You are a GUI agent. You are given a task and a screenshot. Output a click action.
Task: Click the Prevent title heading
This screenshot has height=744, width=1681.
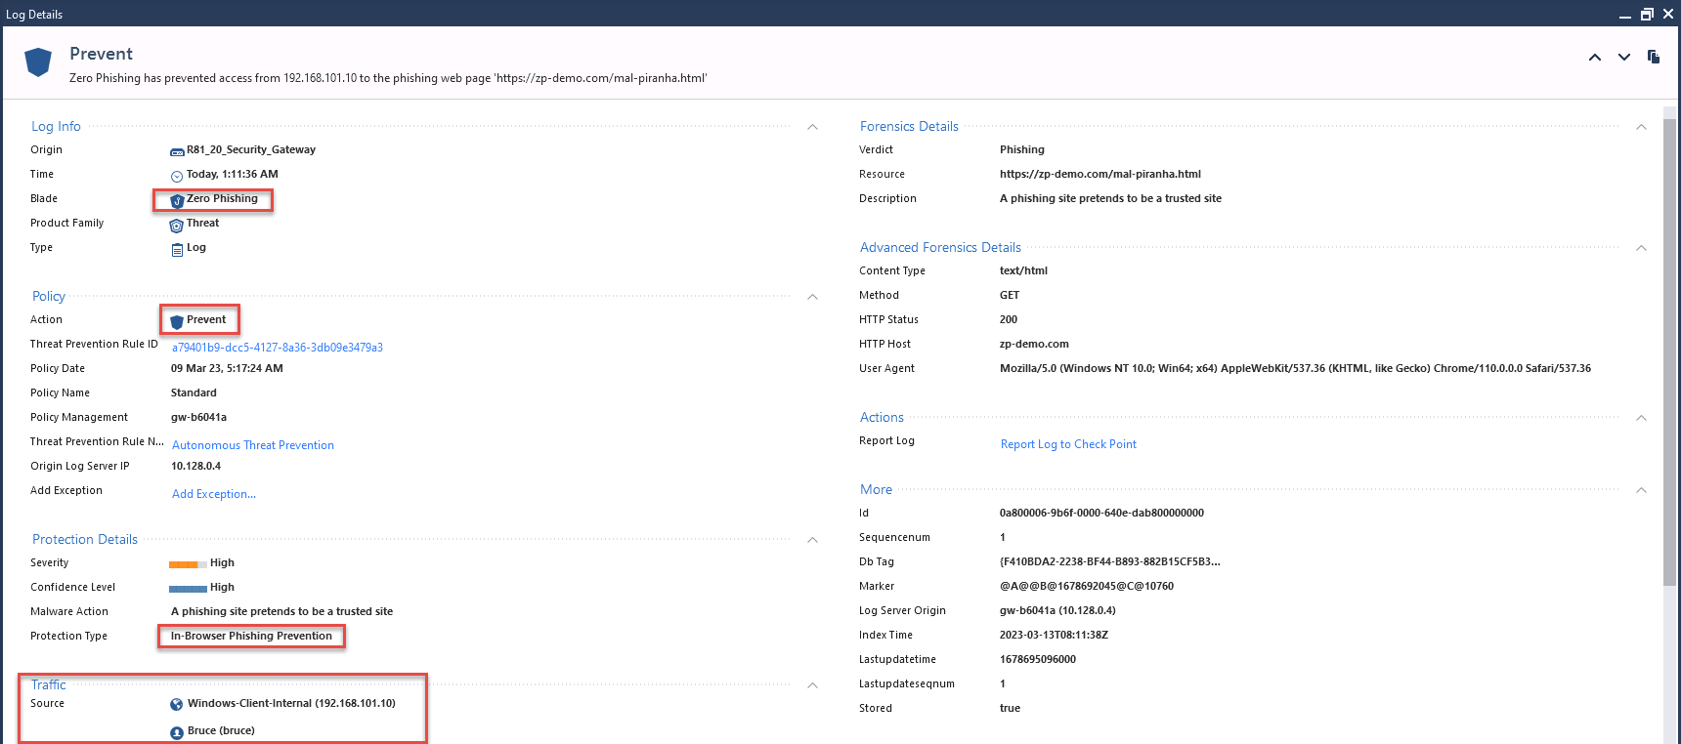pyautogui.click(x=101, y=54)
